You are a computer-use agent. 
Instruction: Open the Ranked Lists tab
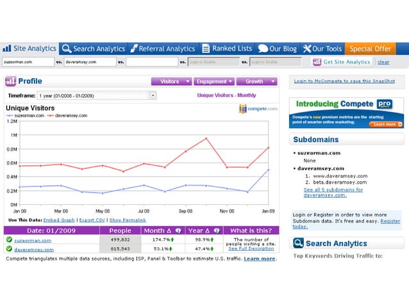(227, 49)
